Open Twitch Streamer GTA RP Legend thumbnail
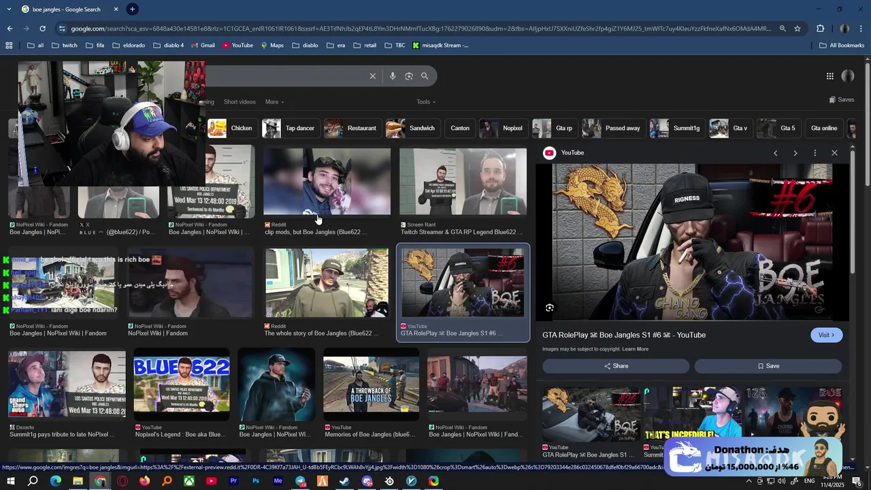The width and height of the screenshot is (871, 490). pos(463,182)
